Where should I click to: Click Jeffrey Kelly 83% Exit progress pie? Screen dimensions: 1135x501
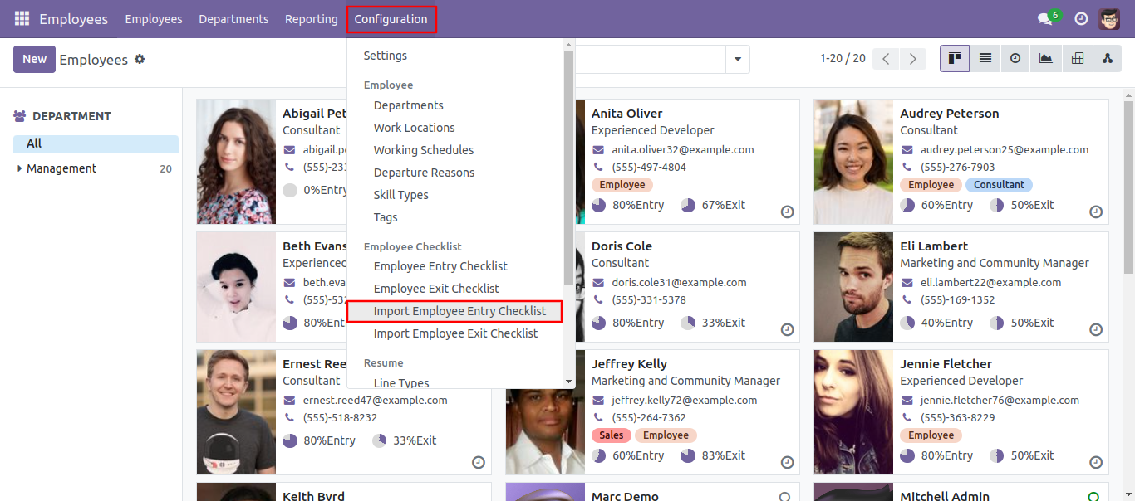pyautogui.click(x=687, y=455)
